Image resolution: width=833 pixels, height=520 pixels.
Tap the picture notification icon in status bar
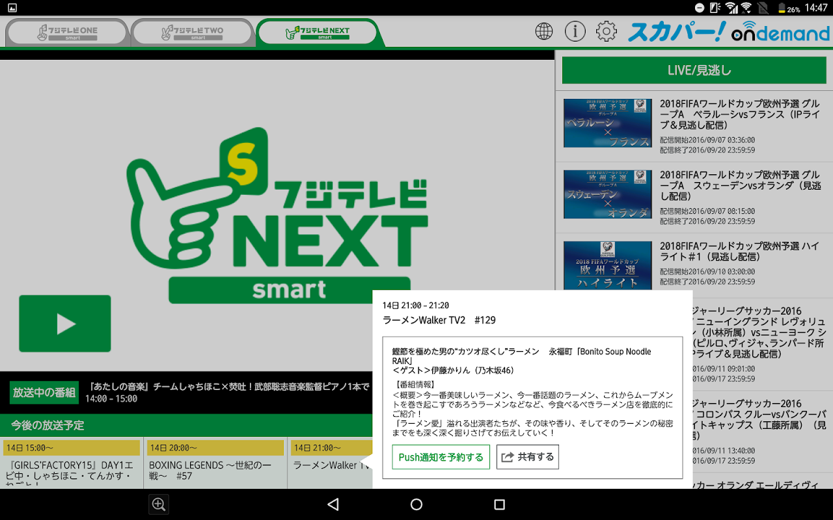pos(12,8)
